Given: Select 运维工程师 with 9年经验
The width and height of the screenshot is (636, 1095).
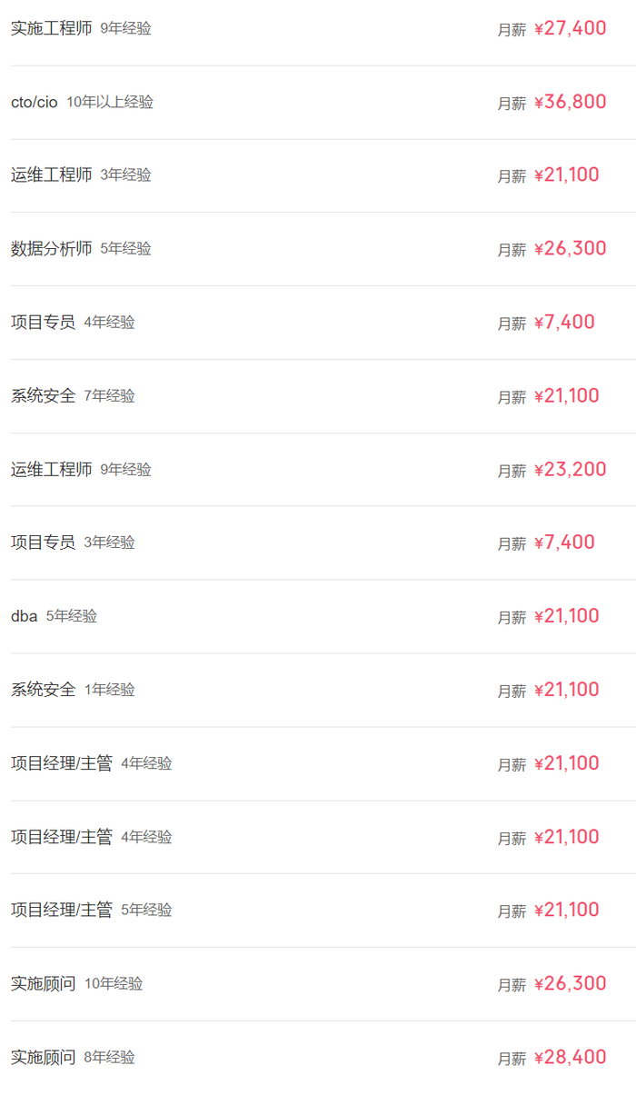Looking at the screenshot, I should pyautogui.click(x=52, y=469).
